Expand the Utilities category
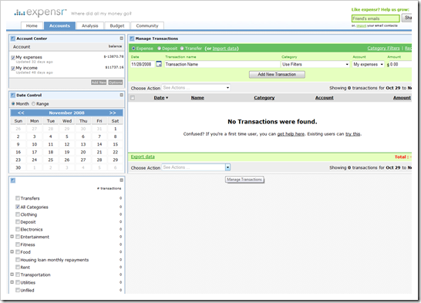Screen dimensions: 421x303 click(x=12, y=282)
